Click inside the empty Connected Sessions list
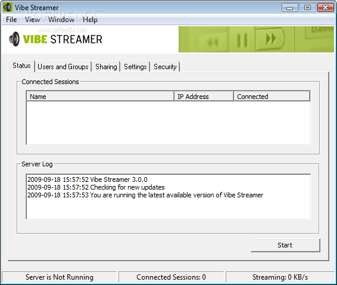337x285 pixels. tap(168, 123)
